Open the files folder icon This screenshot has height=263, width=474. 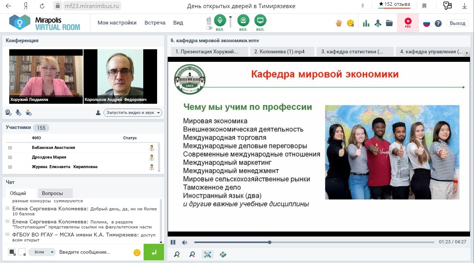pyautogui.click(x=389, y=23)
